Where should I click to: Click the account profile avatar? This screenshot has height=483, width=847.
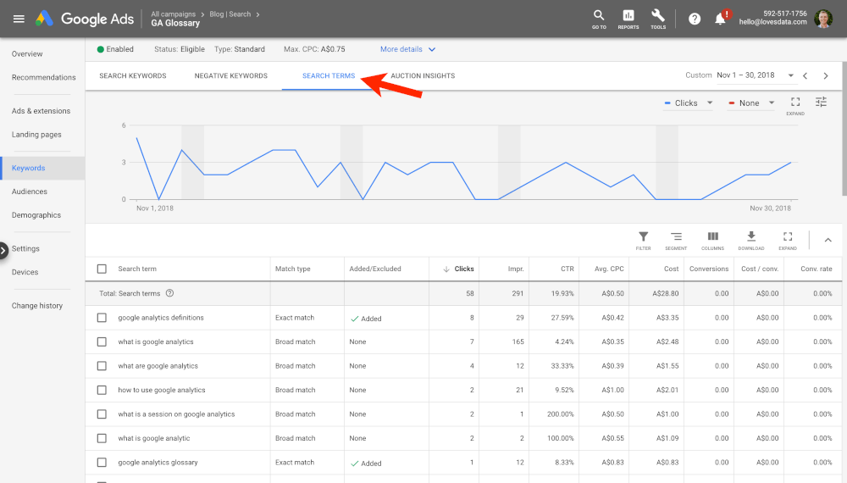coord(823,19)
